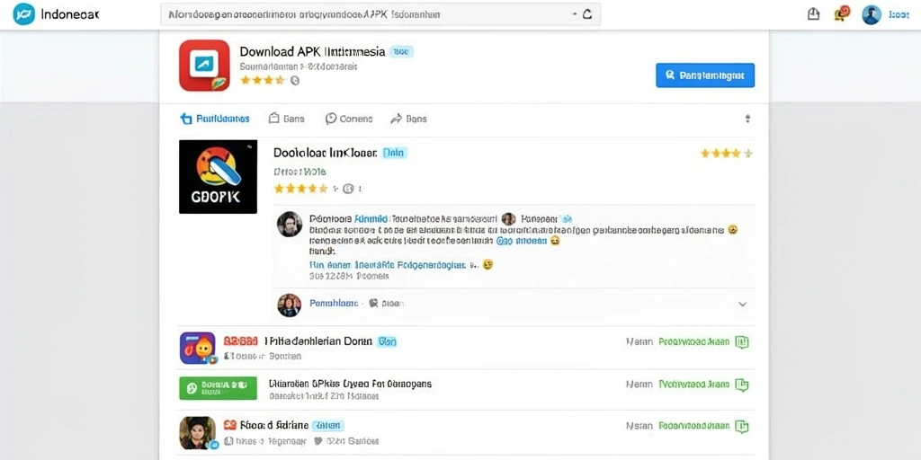
Task: Switch to the Bans tab with box icon
Action: tap(287, 119)
